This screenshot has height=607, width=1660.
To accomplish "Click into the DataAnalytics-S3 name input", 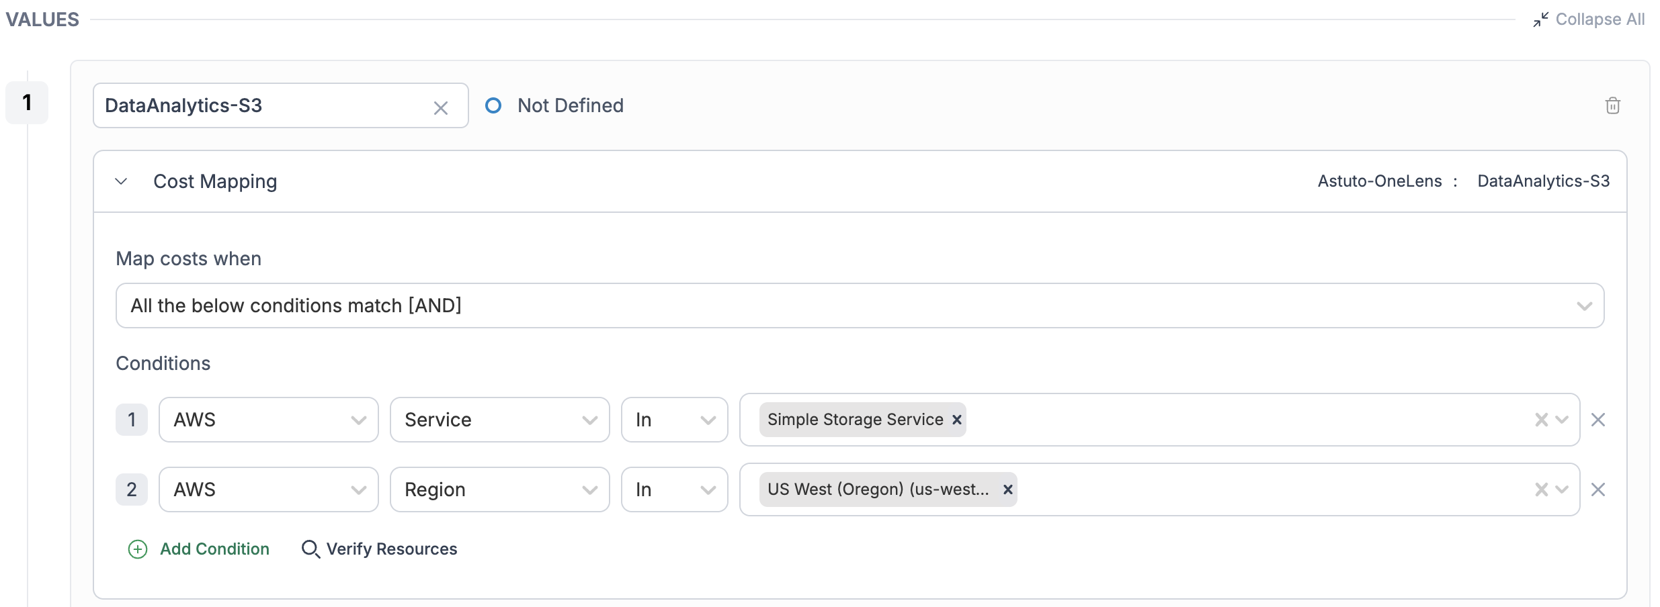I will 262,105.
